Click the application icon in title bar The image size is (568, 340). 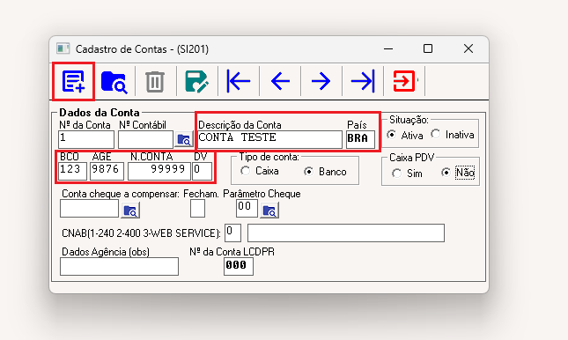click(x=63, y=48)
